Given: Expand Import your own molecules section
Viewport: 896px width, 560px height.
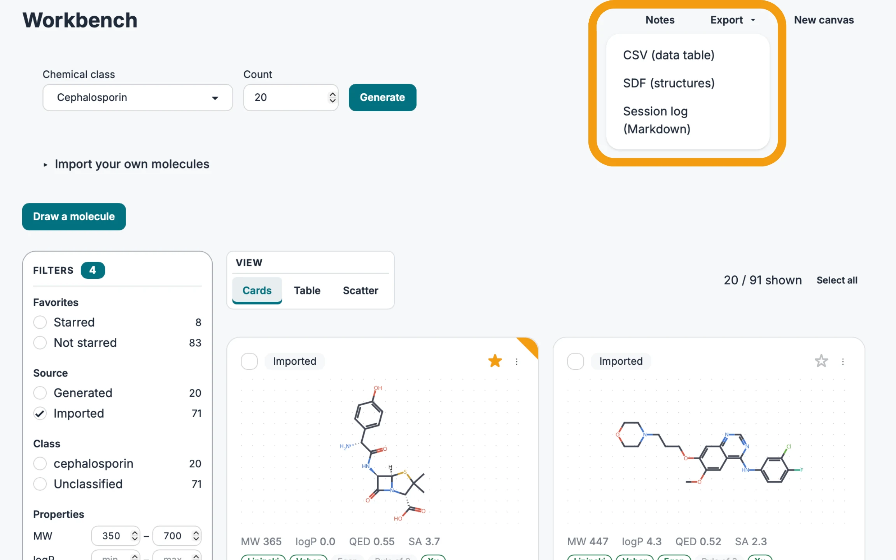Looking at the screenshot, I should coord(126,164).
